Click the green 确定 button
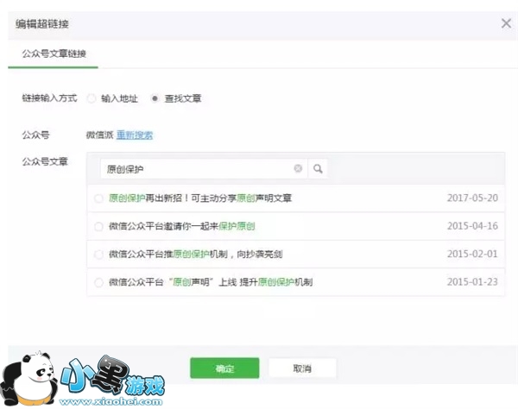 pos(224,368)
